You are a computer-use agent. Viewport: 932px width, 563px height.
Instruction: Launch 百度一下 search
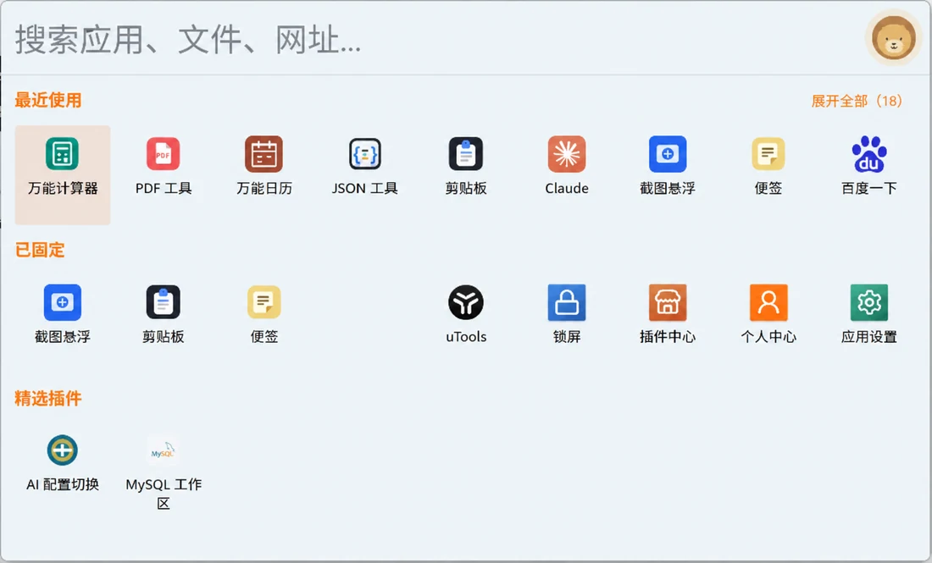tap(869, 166)
